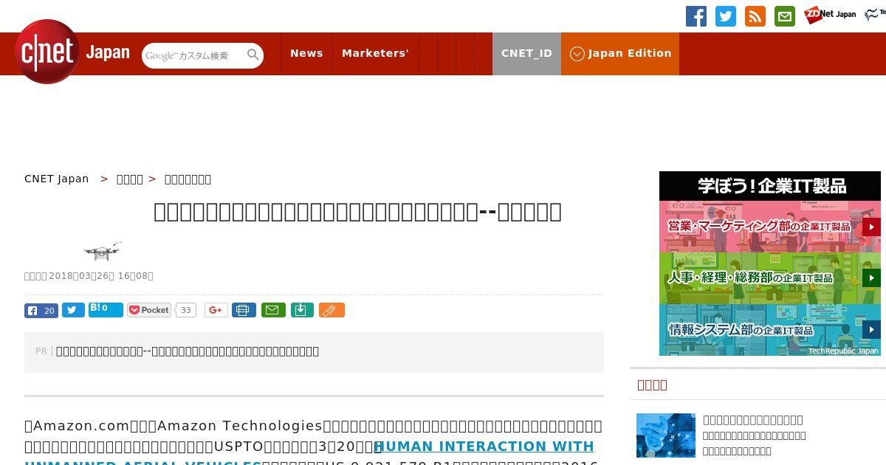Open information systems IT products banner

tap(770, 330)
